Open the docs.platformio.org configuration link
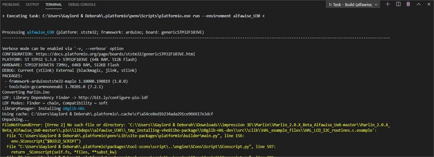This screenshot has width=434, height=157. (115, 54)
